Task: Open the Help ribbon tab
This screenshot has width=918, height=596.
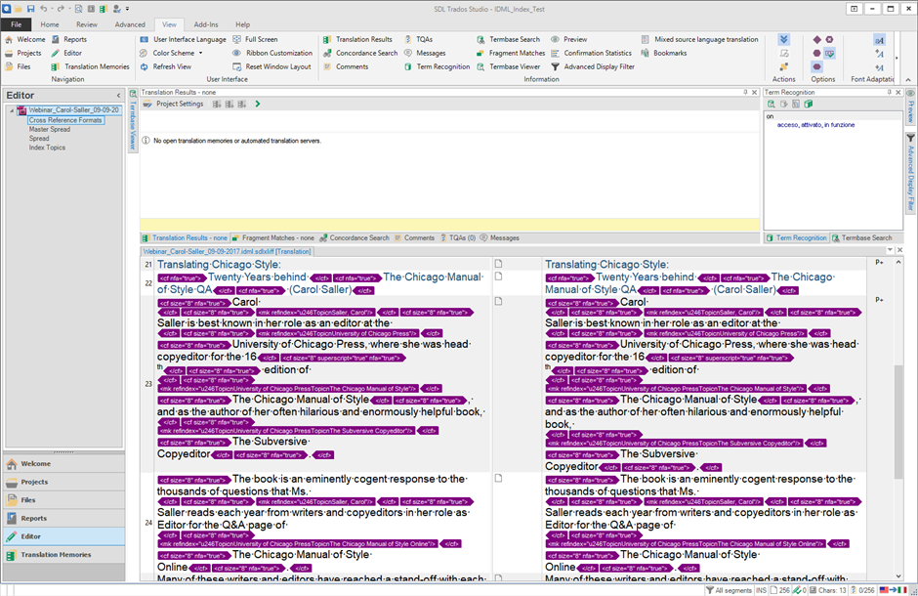Action: click(242, 24)
